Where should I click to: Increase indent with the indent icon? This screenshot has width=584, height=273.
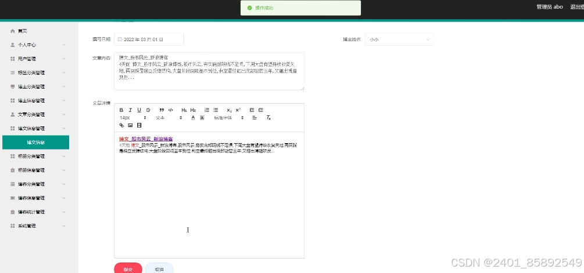point(261,110)
